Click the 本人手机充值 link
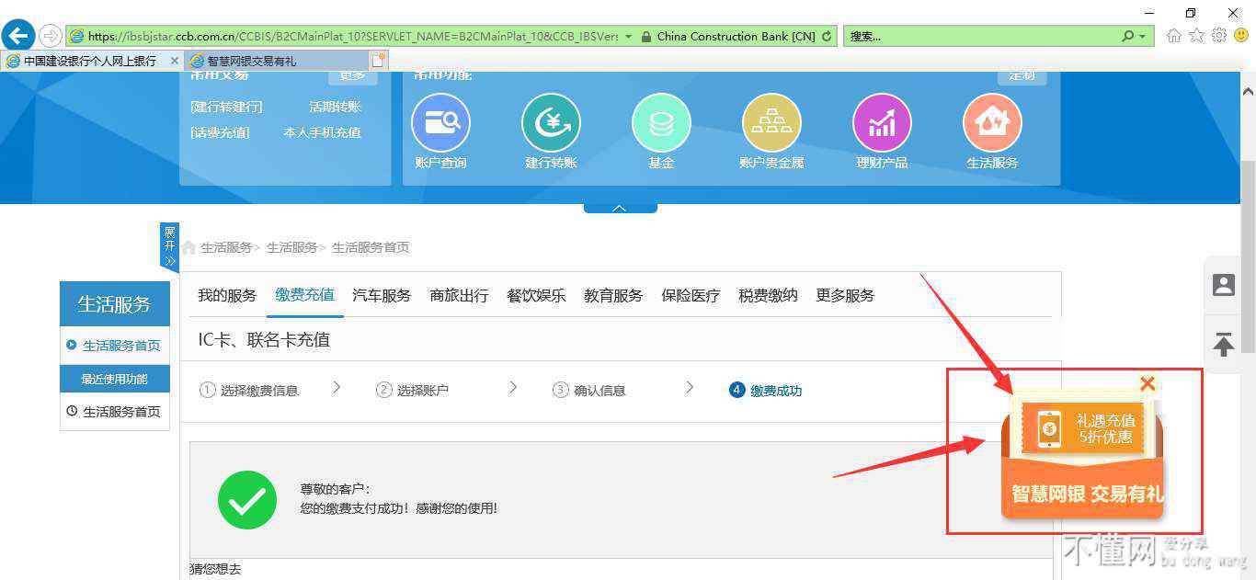The image size is (1256, 580). pyautogui.click(x=322, y=132)
